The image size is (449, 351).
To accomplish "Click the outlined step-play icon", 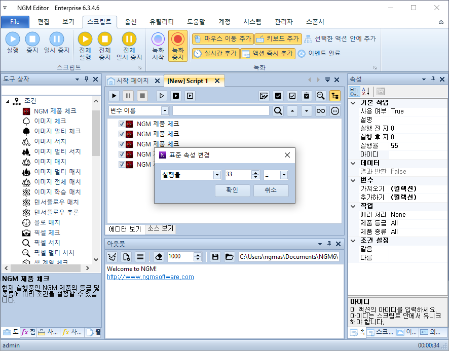I will click(x=162, y=96).
